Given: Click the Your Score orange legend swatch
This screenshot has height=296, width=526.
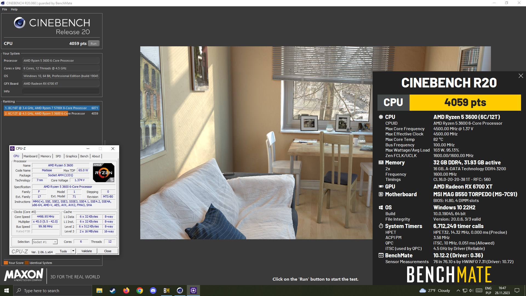Looking at the screenshot, I should 6,263.
